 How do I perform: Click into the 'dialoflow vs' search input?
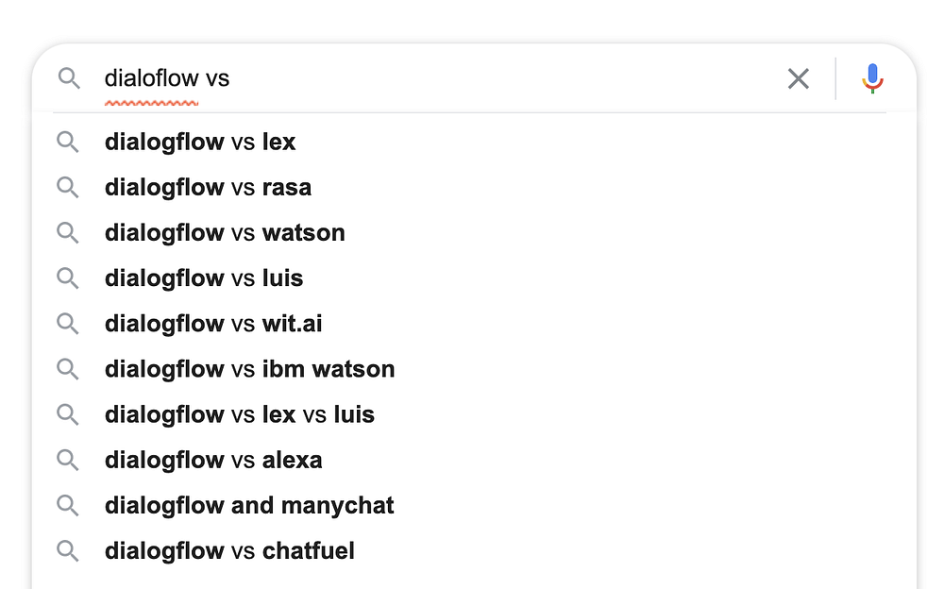click(x=472, y=78)
